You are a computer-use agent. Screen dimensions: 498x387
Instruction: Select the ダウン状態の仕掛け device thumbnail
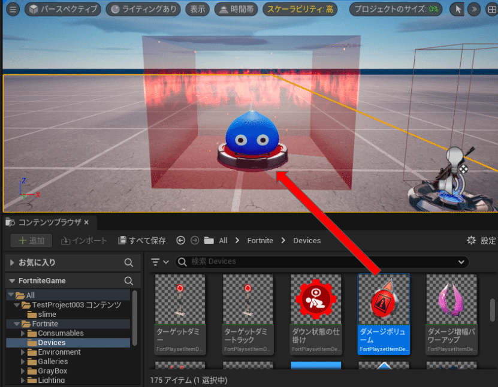pyautogui.click(x=316, y=313)
